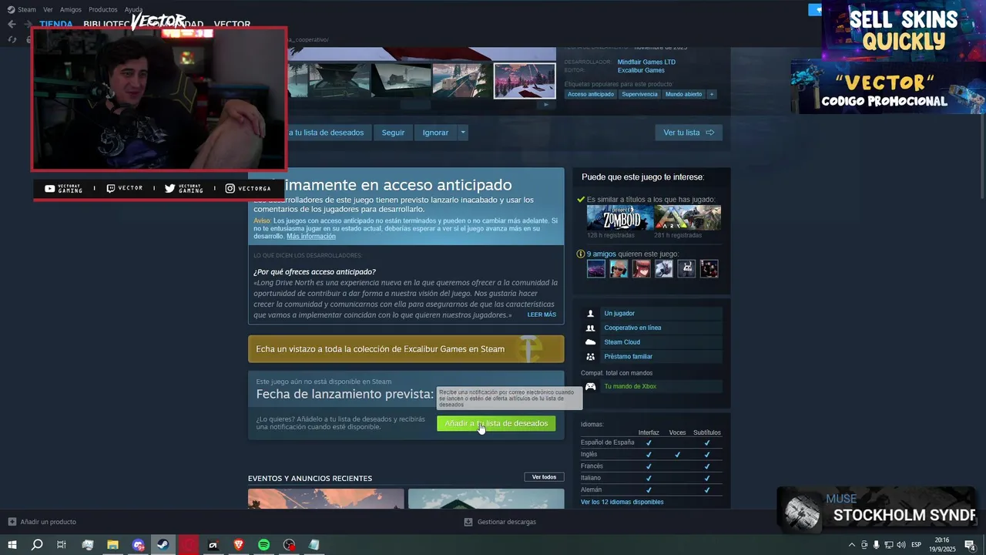Click the Ignorar button
Image resolution: width=986 pixels, height=555 pixels.
click(x=435, y=133)
